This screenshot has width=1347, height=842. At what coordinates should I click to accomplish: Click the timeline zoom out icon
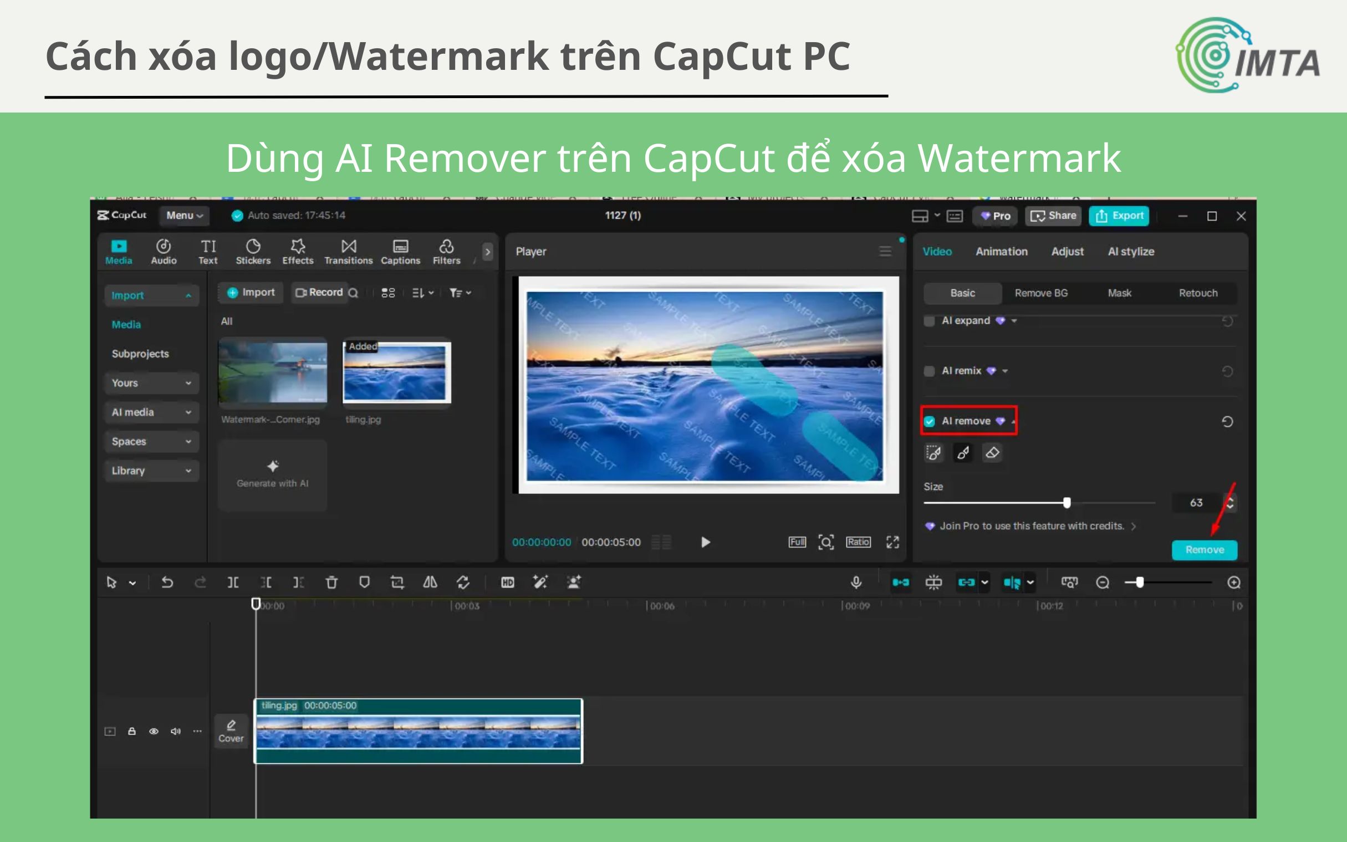click(1102, 583)
